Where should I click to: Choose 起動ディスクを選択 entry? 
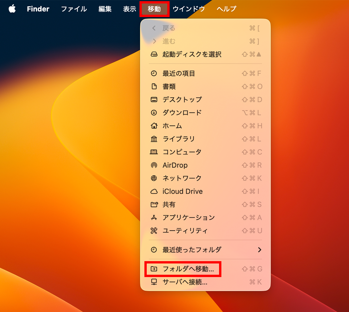tap(192, 54)
